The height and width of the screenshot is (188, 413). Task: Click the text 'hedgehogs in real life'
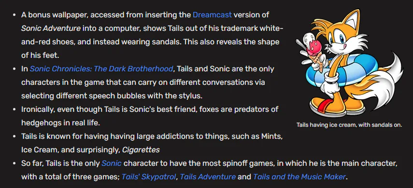coord(60,123)
